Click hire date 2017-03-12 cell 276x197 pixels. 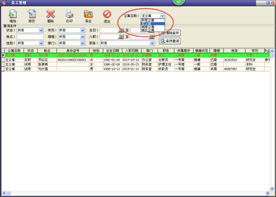click(x=131, y=60)
